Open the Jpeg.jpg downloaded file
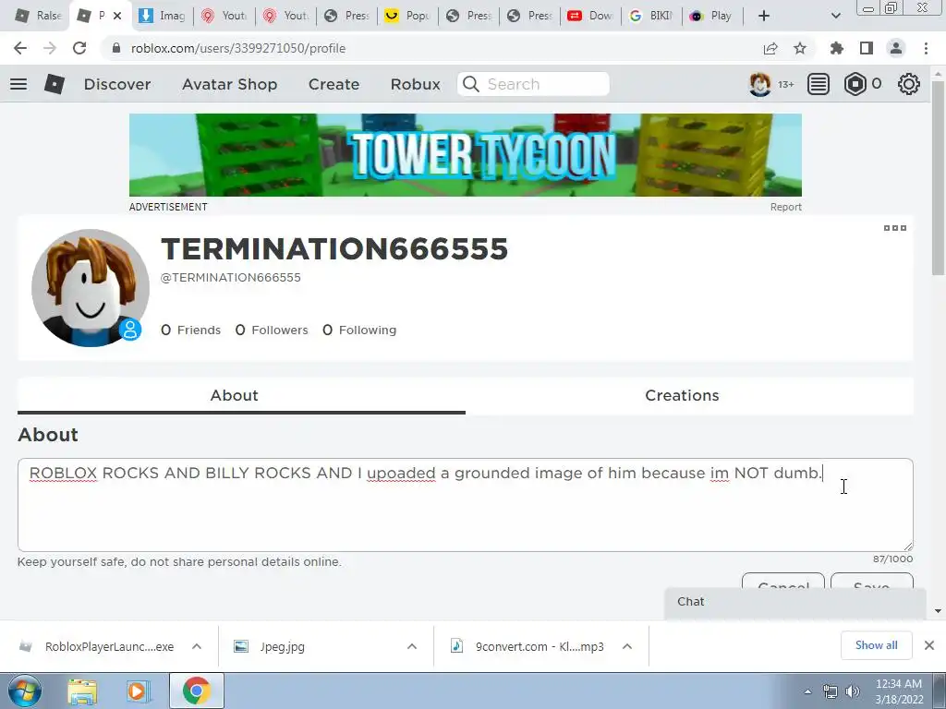Screen dimensions: 946x709 point(282,646)
